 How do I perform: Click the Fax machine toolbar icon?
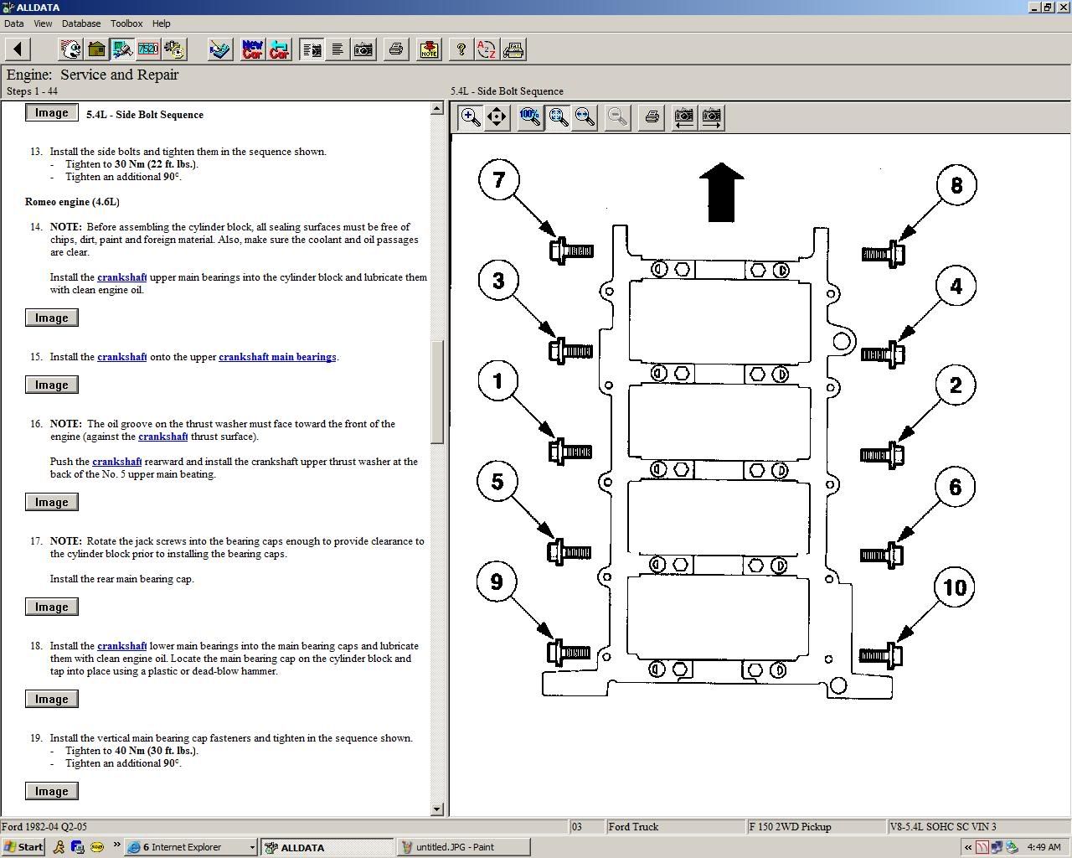pos(513,49)
